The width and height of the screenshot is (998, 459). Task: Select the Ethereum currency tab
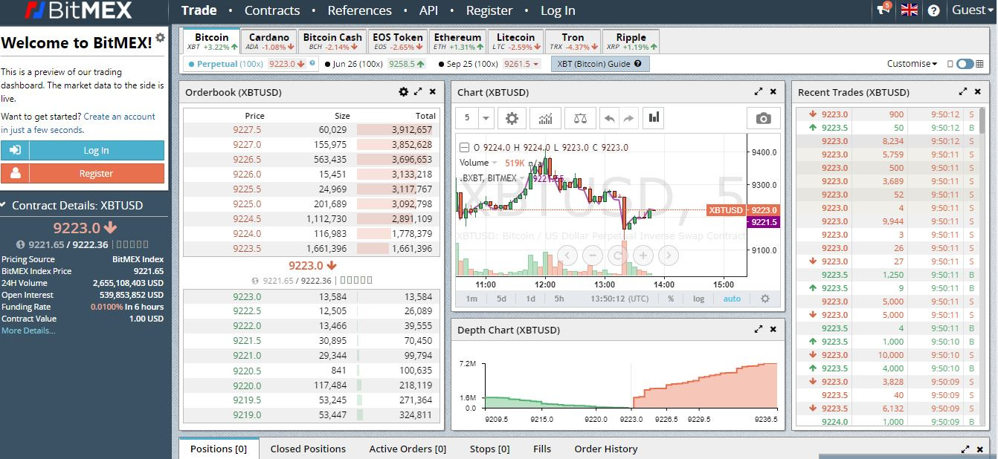tap(457, 41)
